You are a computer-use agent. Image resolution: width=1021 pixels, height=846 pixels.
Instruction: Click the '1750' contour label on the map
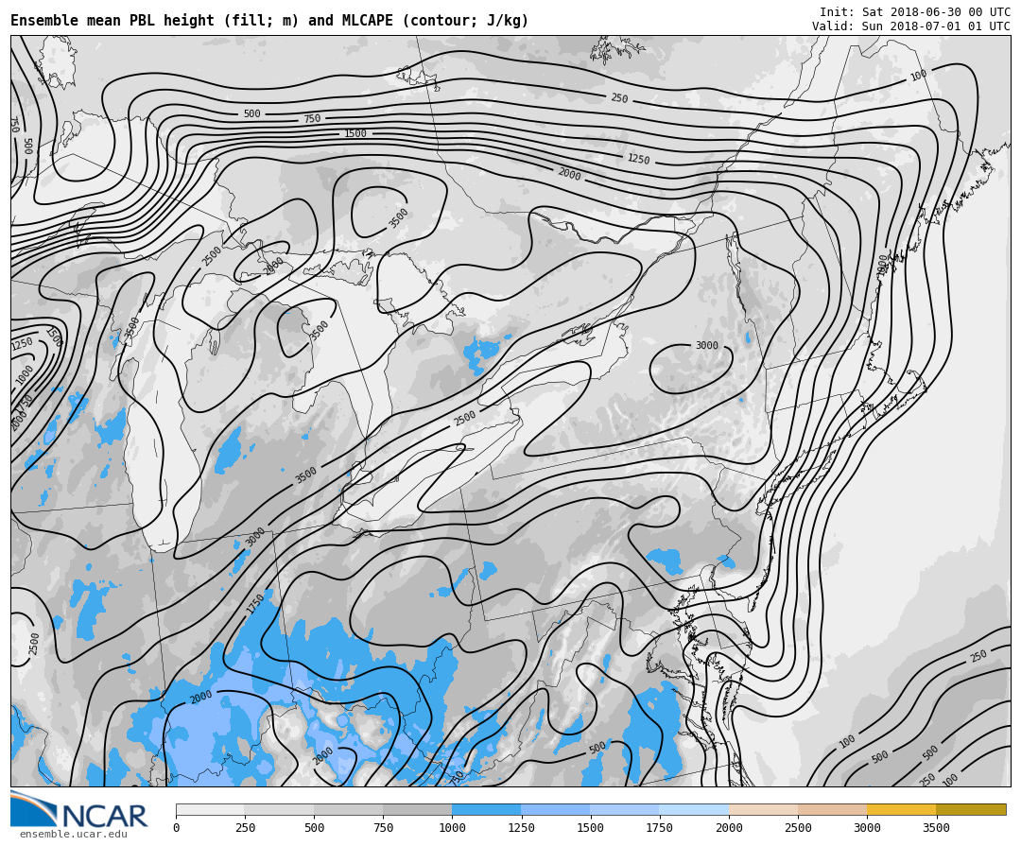pyautogui.click(x=255, y=603)
